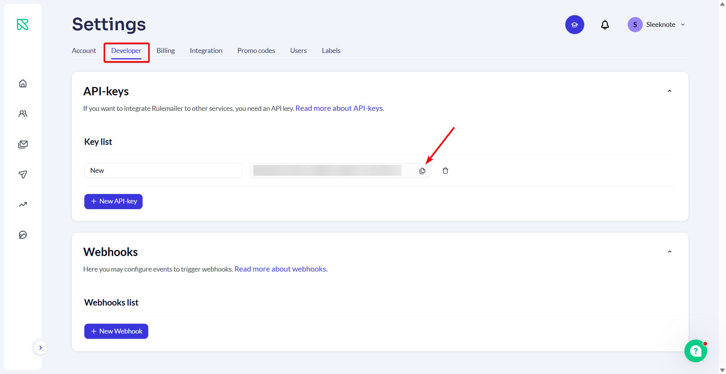Click the New API-key button
Screen dimensions: 726x374
[113, 202]
